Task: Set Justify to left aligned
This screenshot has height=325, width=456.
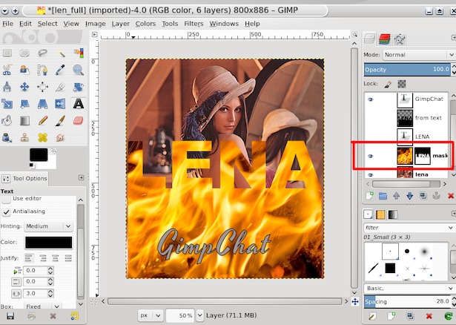Action: pyautogui.click(x=28, y=258)
